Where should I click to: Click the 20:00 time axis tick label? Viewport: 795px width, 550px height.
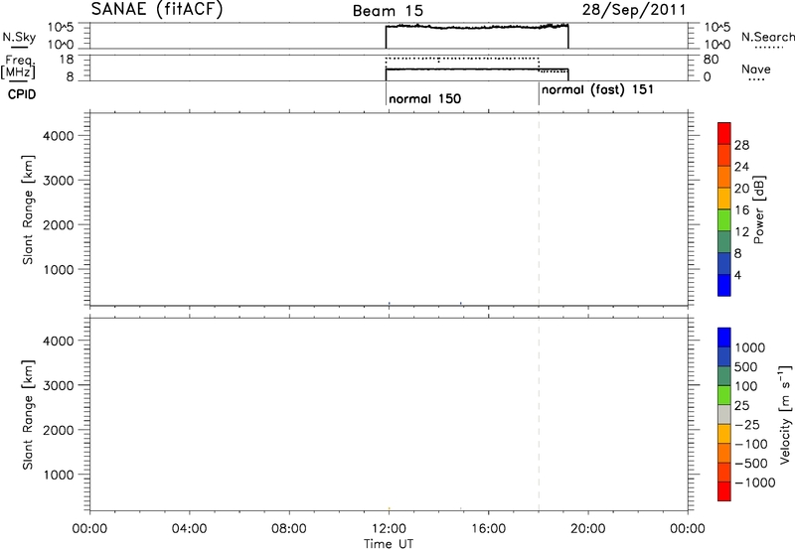(x=588, y=529)
